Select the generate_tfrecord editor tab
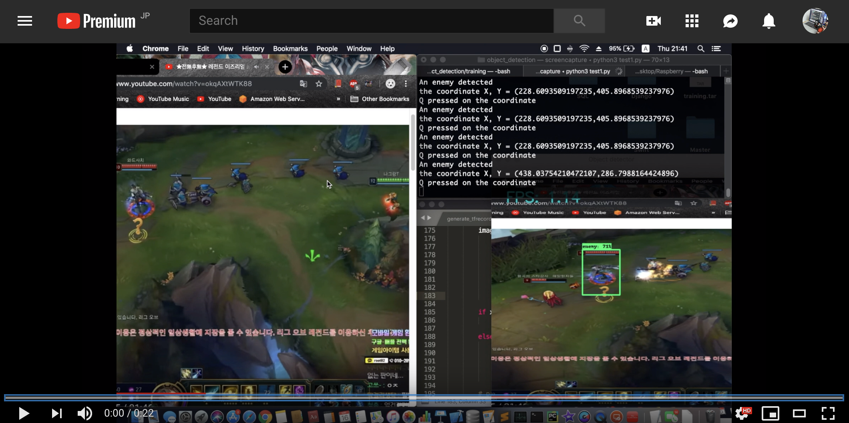849x423 pixels. coord(468,219)
